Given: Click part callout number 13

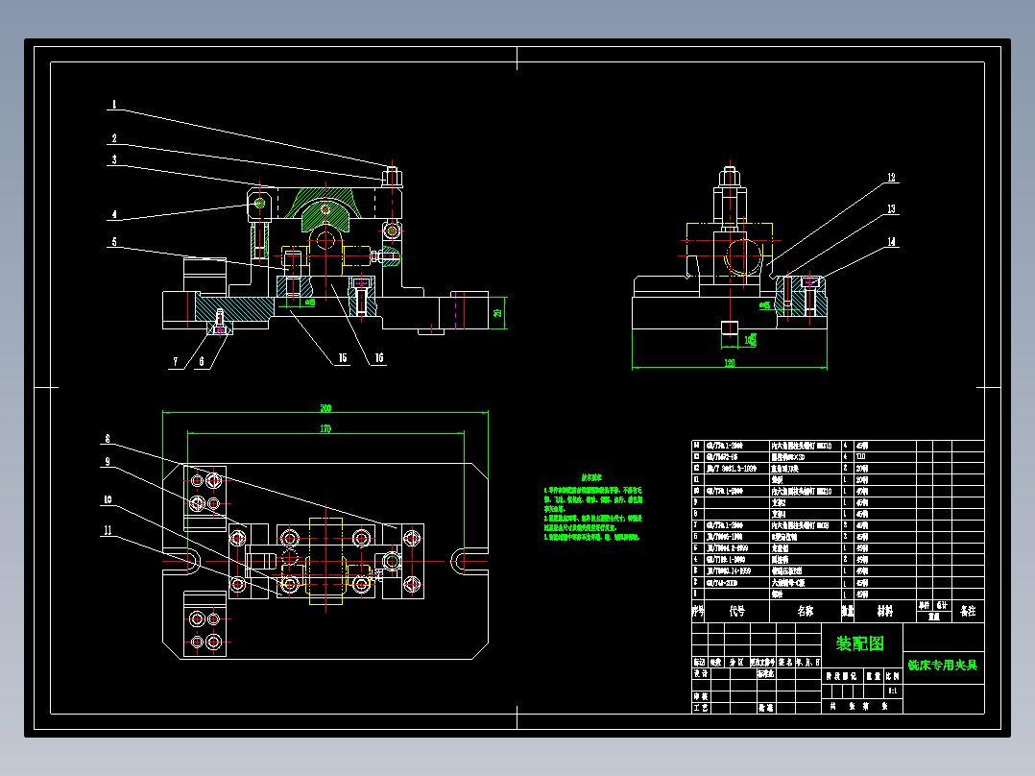Looking at the screenshot, I should 891,209.
